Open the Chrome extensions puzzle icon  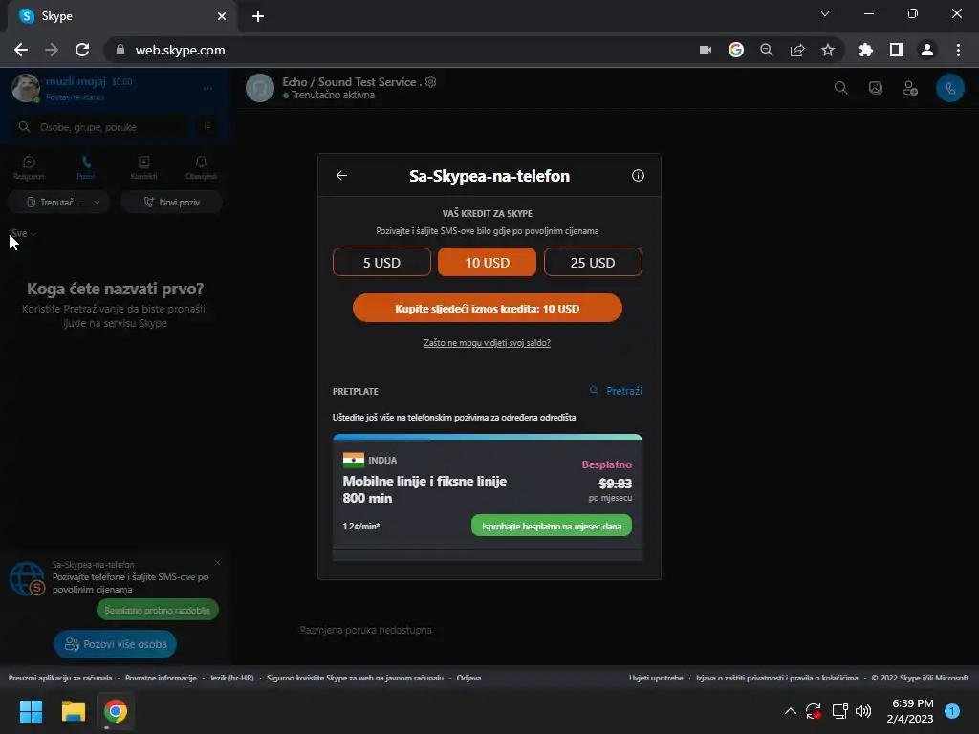(x=866, y=50)
